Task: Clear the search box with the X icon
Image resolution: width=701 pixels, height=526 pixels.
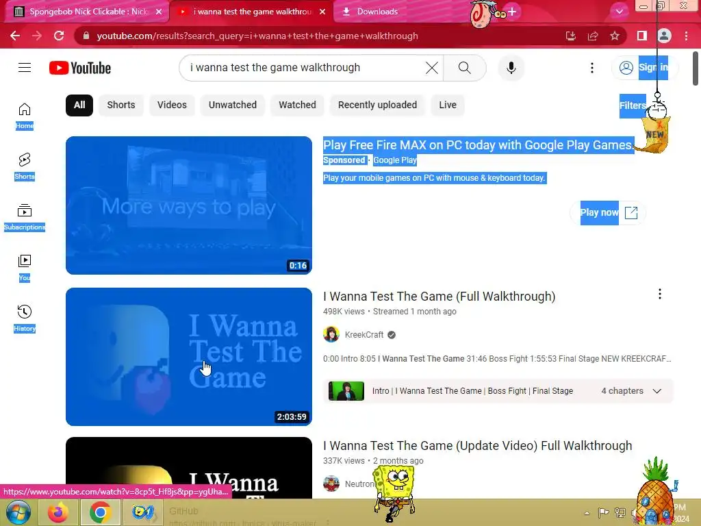Action: click(x=432, y=68)
